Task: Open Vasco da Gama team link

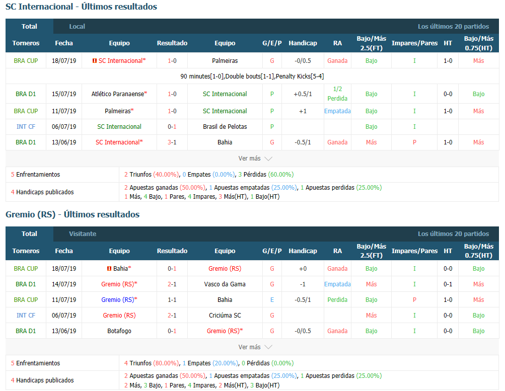Action: tap(225, 284)
